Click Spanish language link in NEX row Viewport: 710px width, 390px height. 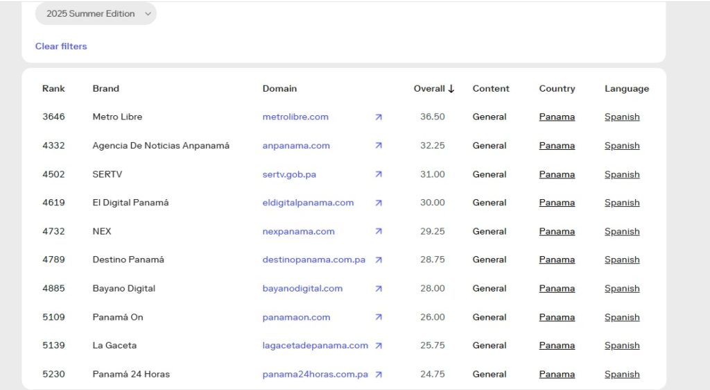pos(622,232)
